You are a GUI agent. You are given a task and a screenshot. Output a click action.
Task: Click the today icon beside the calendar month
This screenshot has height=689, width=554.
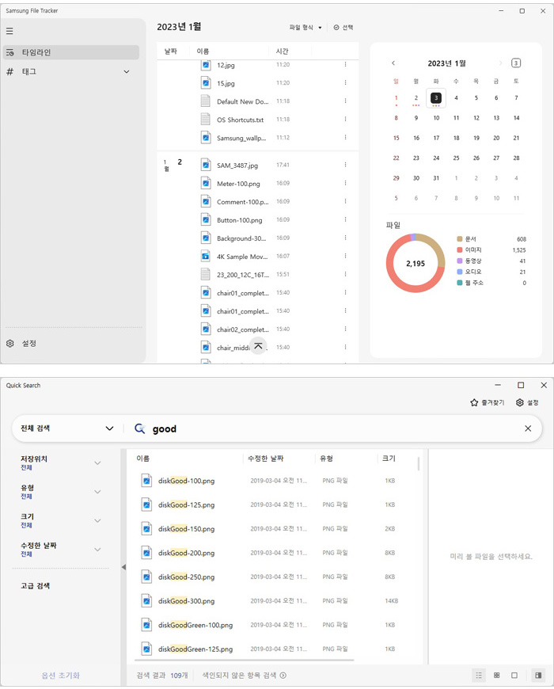click(516, 63)
